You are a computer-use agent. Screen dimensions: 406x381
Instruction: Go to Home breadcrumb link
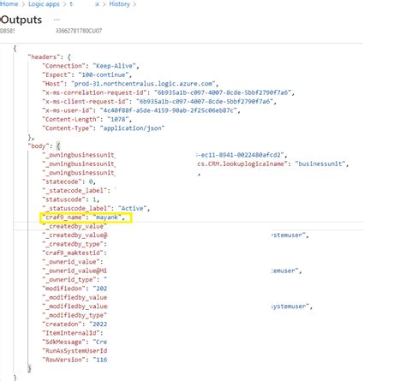pos(9,4)
